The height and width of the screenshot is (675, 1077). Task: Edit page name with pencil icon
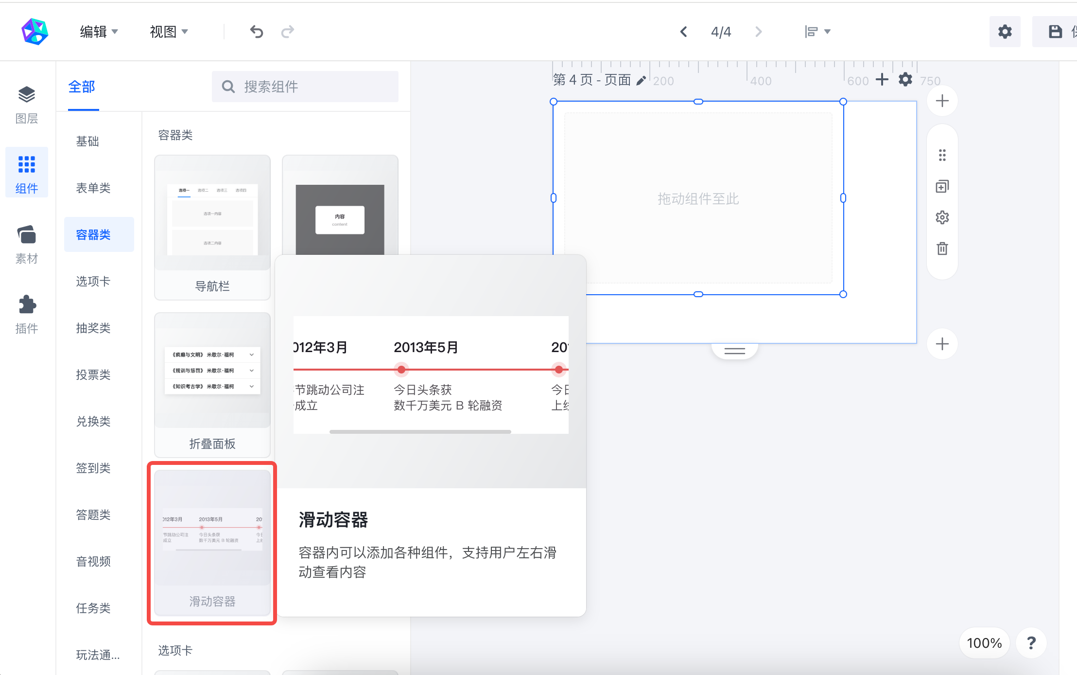click(641, 80)
